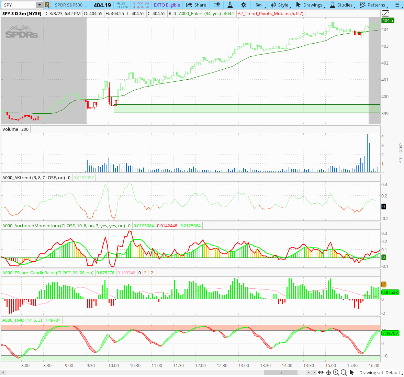404x377 pixels.
Task: Open the SPY symbol dropdown arrow
Action: (x=40, y=5)
